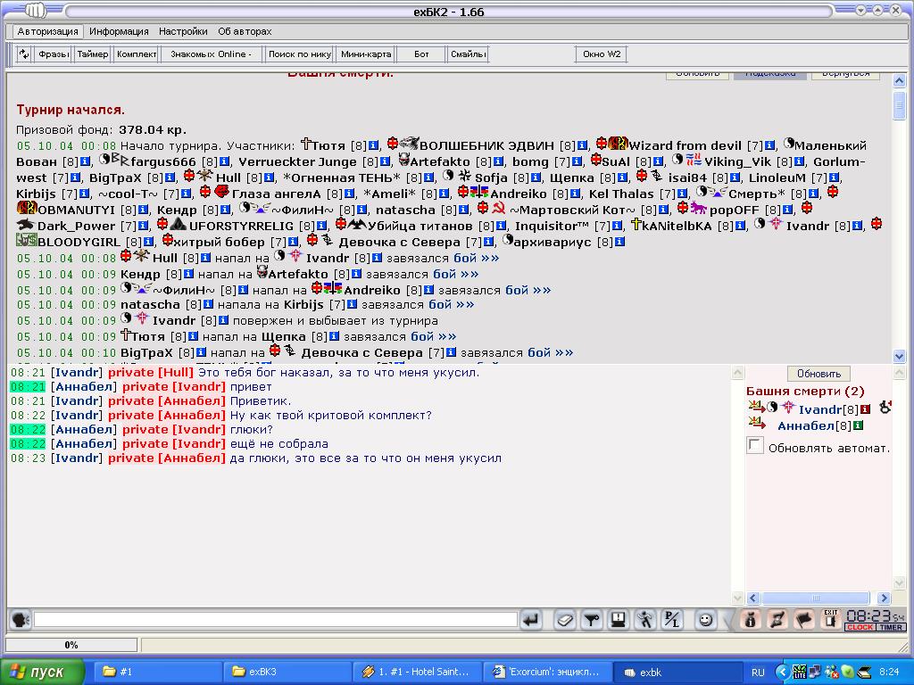Click the money bag icon
The height and width of the screenshot is (685, 914).
click(x=752, y=620)
